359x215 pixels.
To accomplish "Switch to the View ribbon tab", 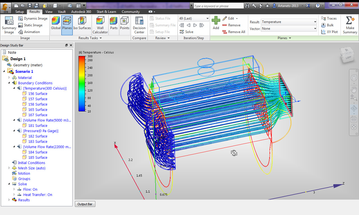I will tap(49, 12).
